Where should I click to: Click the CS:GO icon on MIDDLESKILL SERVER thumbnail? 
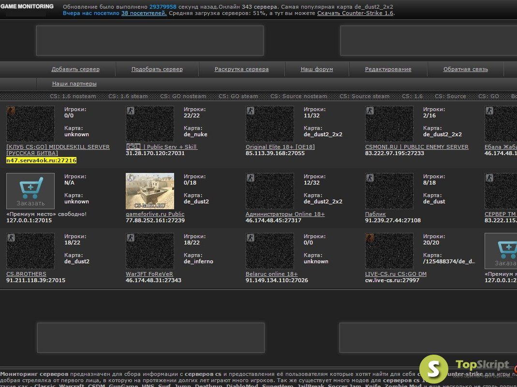(x=11, y=111)
